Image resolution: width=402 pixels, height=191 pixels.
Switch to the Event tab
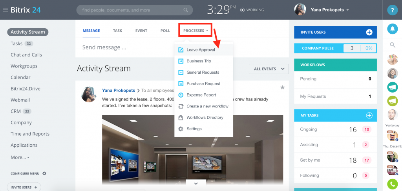click(141, 31)
